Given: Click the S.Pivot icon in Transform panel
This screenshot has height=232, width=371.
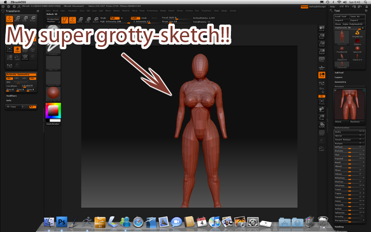Looking at the screenshot, I should (25, 58).
